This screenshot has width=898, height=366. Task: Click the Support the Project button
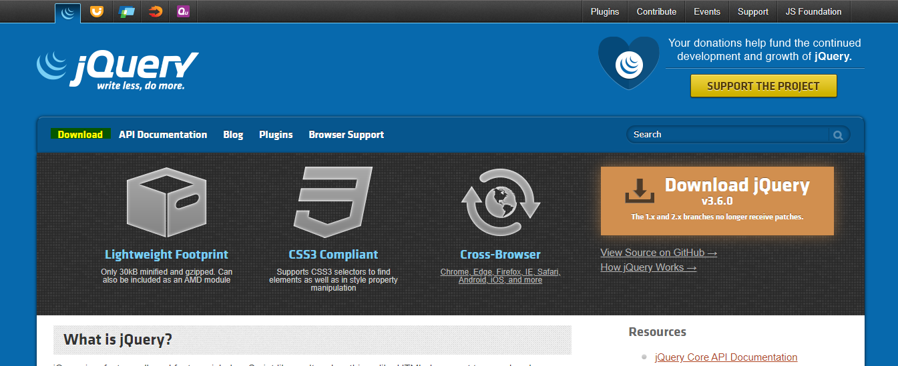pyautogui.click(x=763, y=86)
